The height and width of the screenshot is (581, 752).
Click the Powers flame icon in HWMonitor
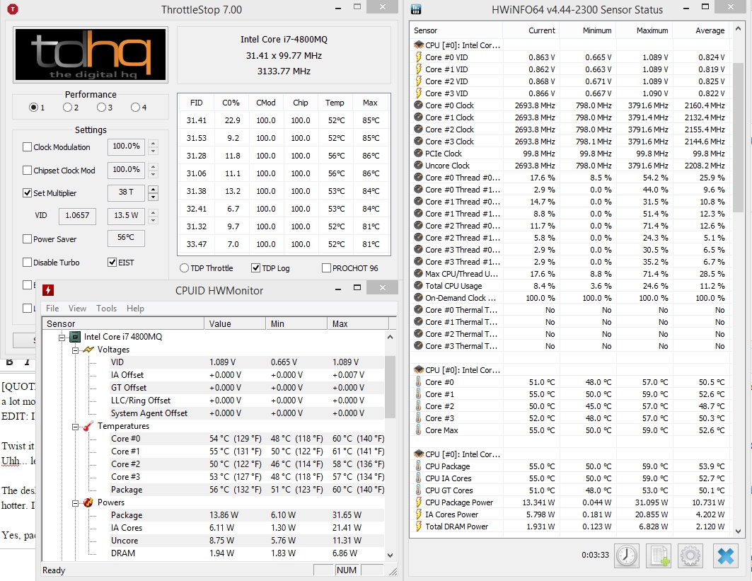[88, 502]
